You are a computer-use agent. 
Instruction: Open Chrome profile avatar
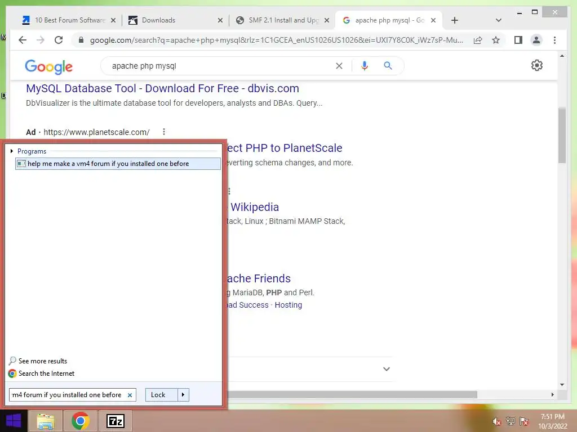pyautogui.click(x=536, y=40)
